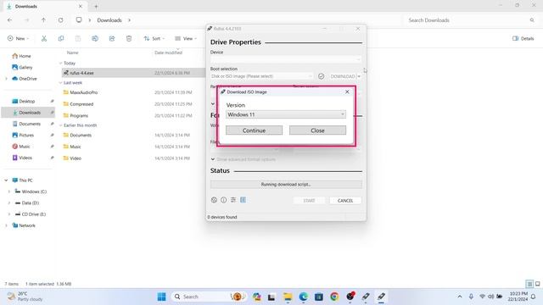Expand Windows (C:) drive node
Screen dimensions: 543x305
(x=9, y=191)
